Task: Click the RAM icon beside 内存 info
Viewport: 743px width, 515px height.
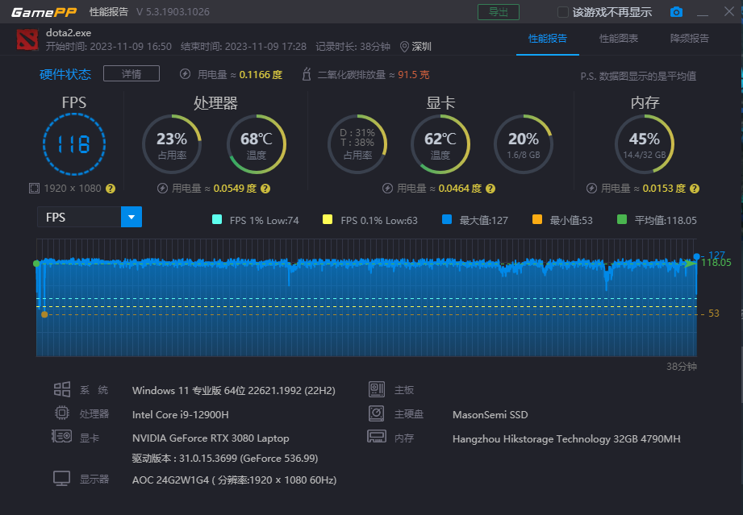Action: (377, 437)
